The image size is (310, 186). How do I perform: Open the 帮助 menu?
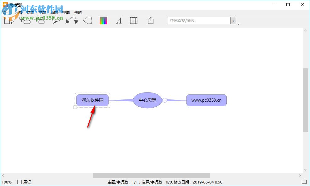tap(78, 12)
